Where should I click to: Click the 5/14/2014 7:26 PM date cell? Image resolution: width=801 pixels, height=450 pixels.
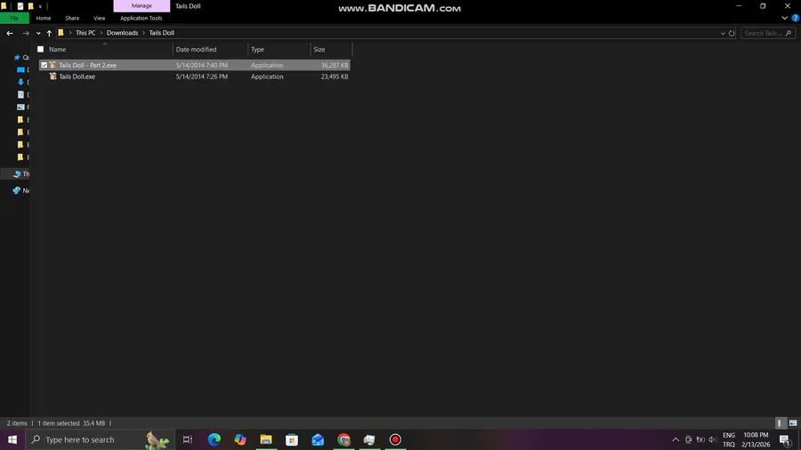click(x=202, y=76)
